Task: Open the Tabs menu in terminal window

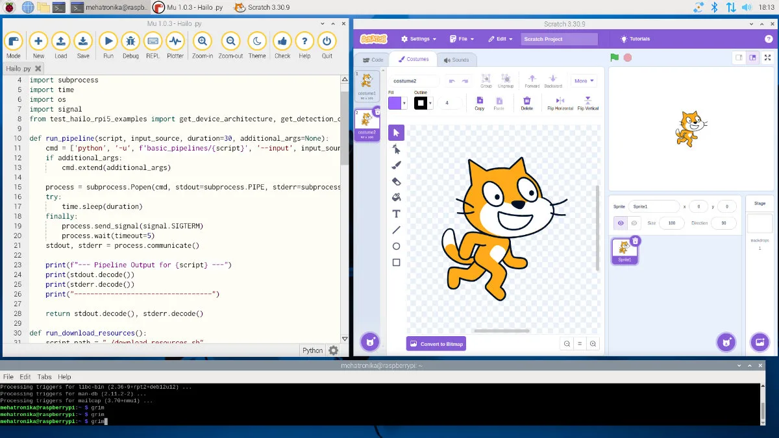Action: click(x=44, y=376)
